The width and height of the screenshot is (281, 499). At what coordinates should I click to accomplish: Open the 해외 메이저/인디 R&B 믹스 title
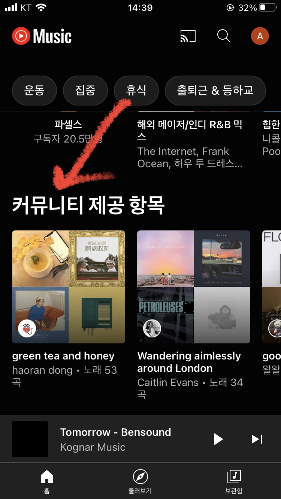[x=190, y=131]
